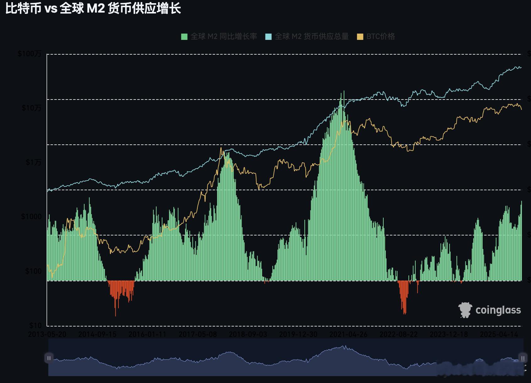The image size is (531, 383).
Task: Click the teal 全球 M2 货币供应总量 legend swatch
Action: tap(269, 36)
